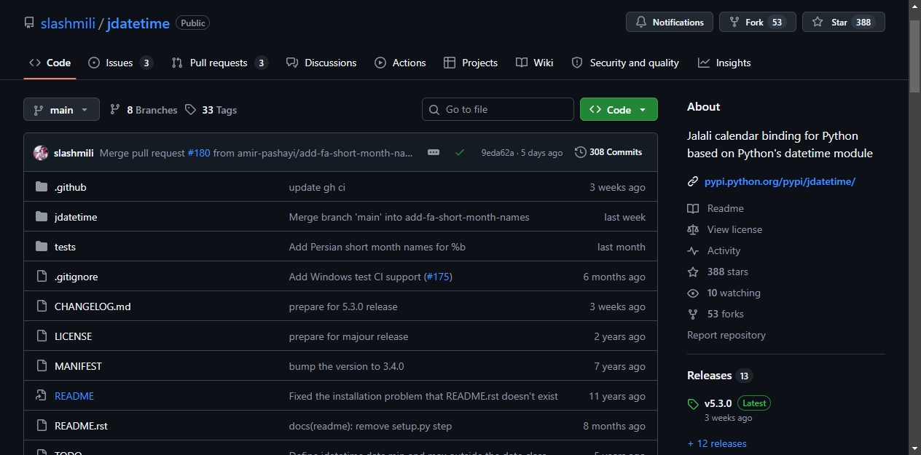
Task: View the 53 forks link
Action: pyautogui.click(x=716, y=314)
